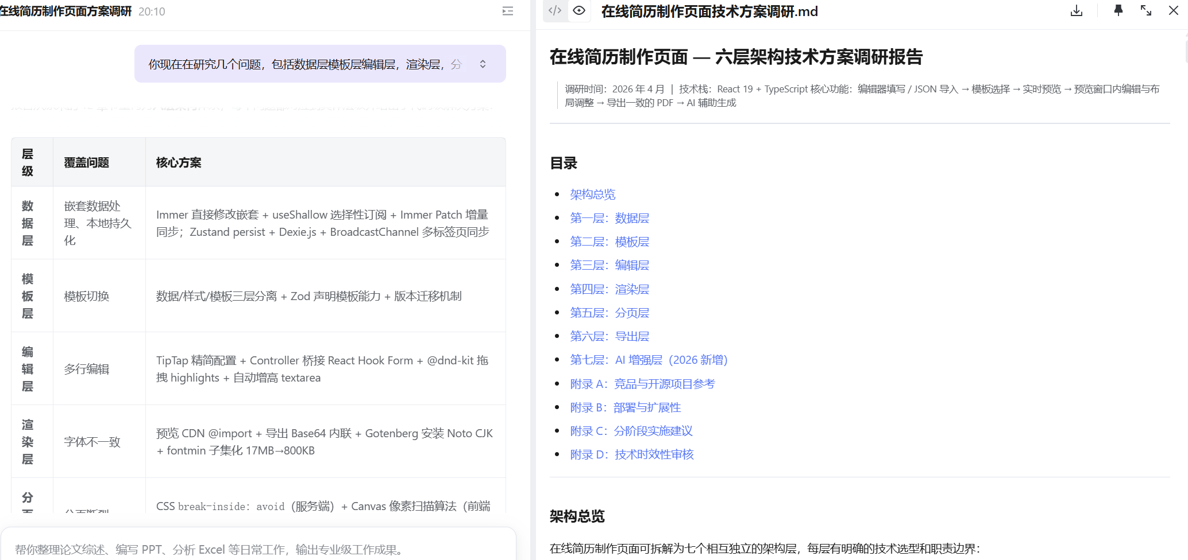The width and height of the screenshot is (1188, 560).
Task: Focus the chat message input field
Action: [259, 549]
